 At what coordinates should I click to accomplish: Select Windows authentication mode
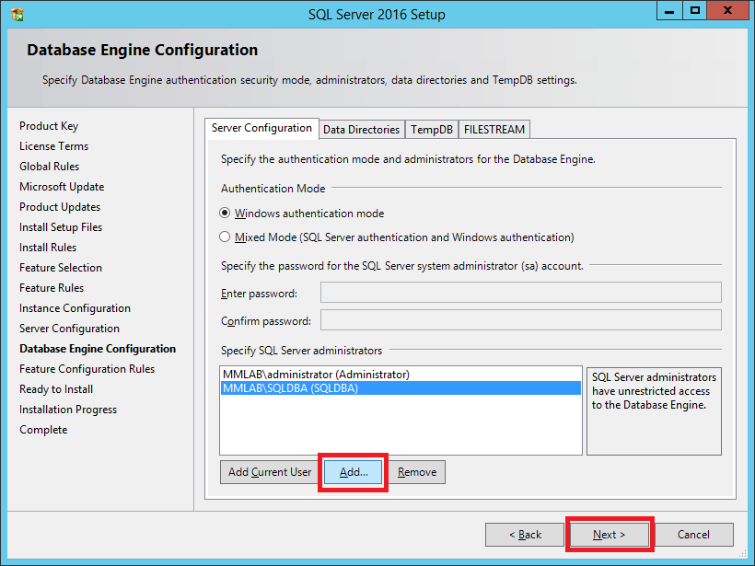point(226,214)
